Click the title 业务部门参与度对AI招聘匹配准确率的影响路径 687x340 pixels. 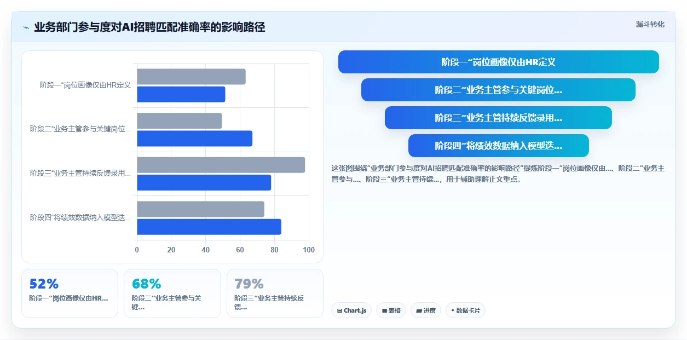149,27
